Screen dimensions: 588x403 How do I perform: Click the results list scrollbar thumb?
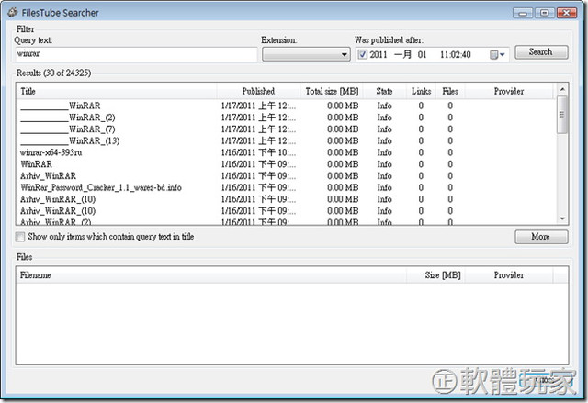[562, 115]
